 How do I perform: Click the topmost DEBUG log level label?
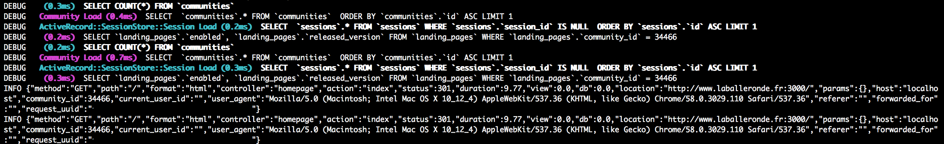15,6
